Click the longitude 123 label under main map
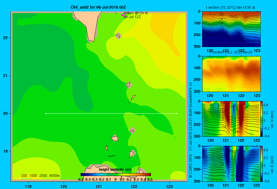This screenshot has height=189, width=277. [170, 186]
